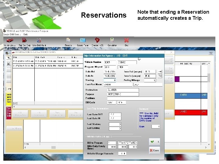This screenshot has height=164, width=219.
Task: Click the Last Ending field
Action: point(115,128)
